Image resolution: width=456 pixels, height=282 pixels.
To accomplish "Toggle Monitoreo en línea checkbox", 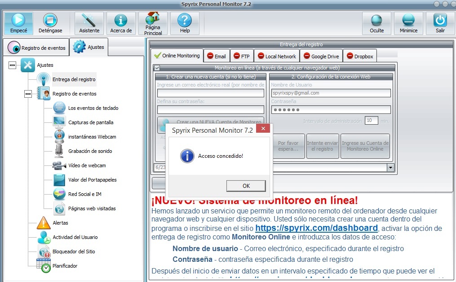I will pyautogui.click(x=157, y=68).
